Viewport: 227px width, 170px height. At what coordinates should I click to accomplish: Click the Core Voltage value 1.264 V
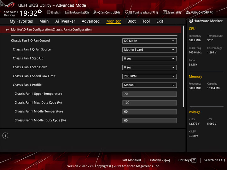[x=212, y=53]
